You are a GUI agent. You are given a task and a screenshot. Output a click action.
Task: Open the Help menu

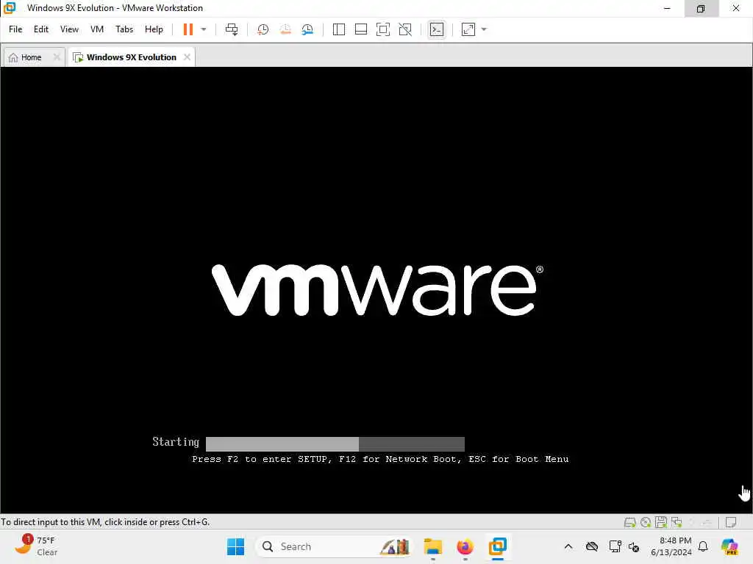click(154, 29)
